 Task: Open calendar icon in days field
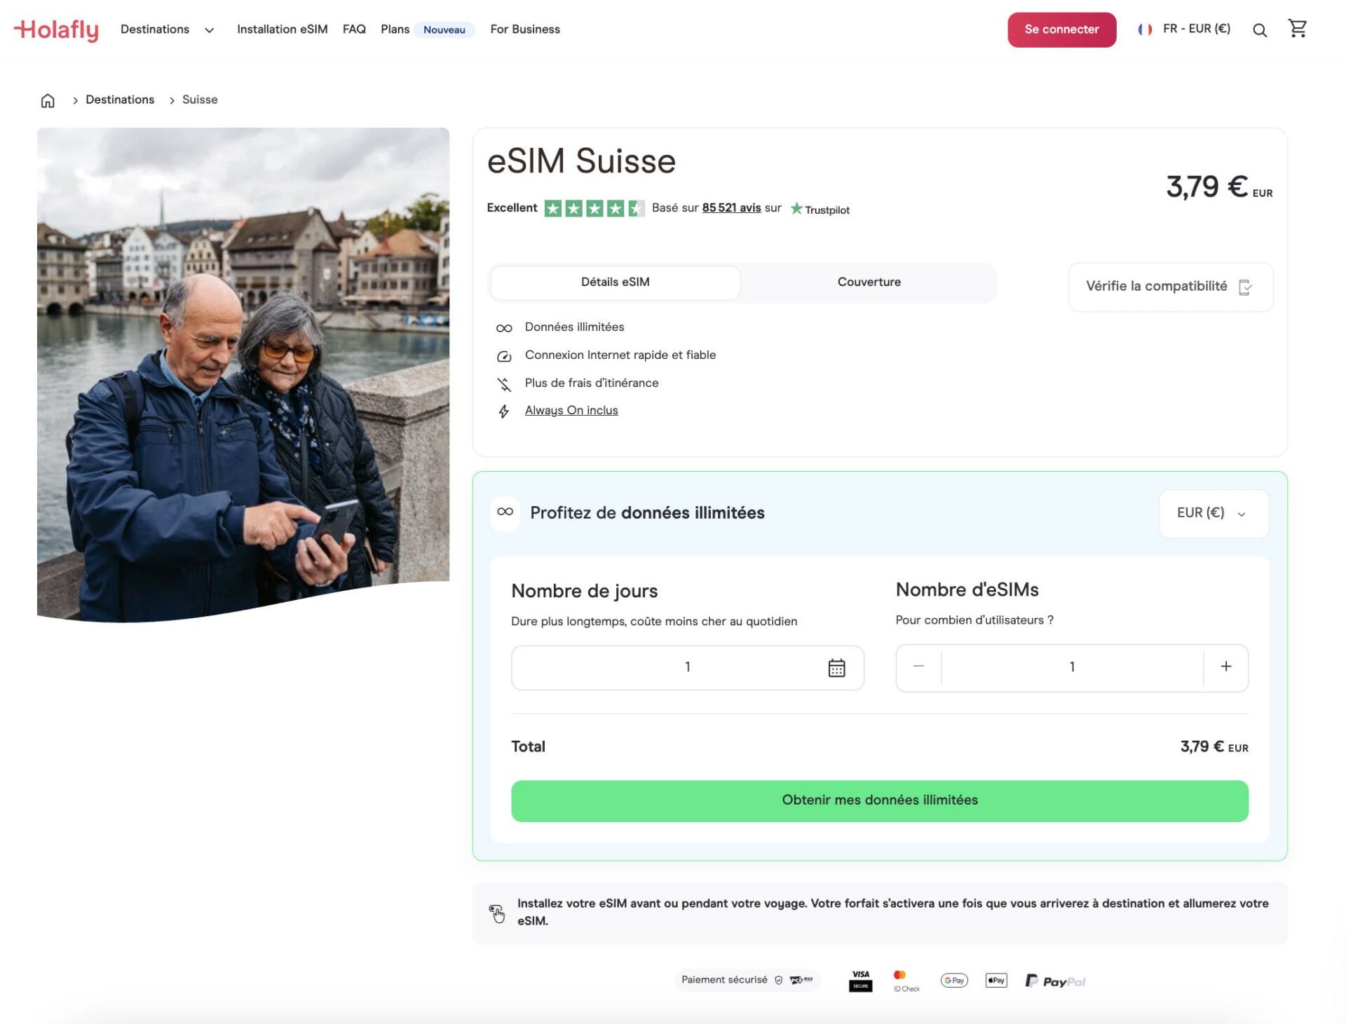tap(836, 667)
